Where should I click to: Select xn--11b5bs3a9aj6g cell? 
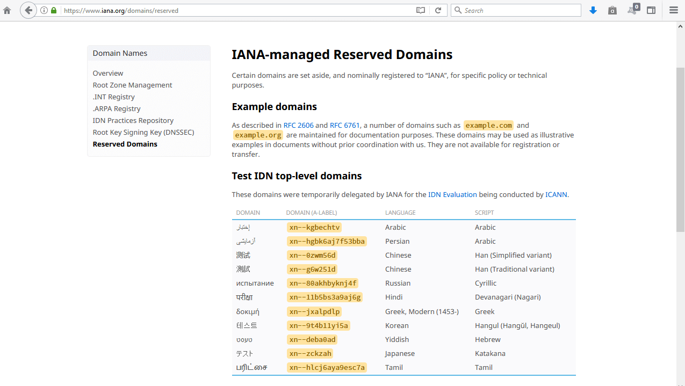pos(325,297)
